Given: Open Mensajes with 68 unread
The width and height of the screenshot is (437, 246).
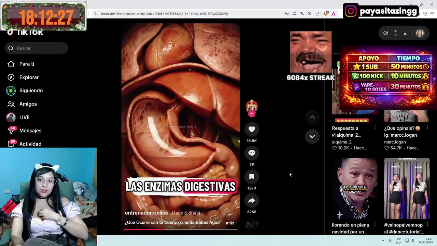Looking at the screenshot, I should [x=30, y=131].
